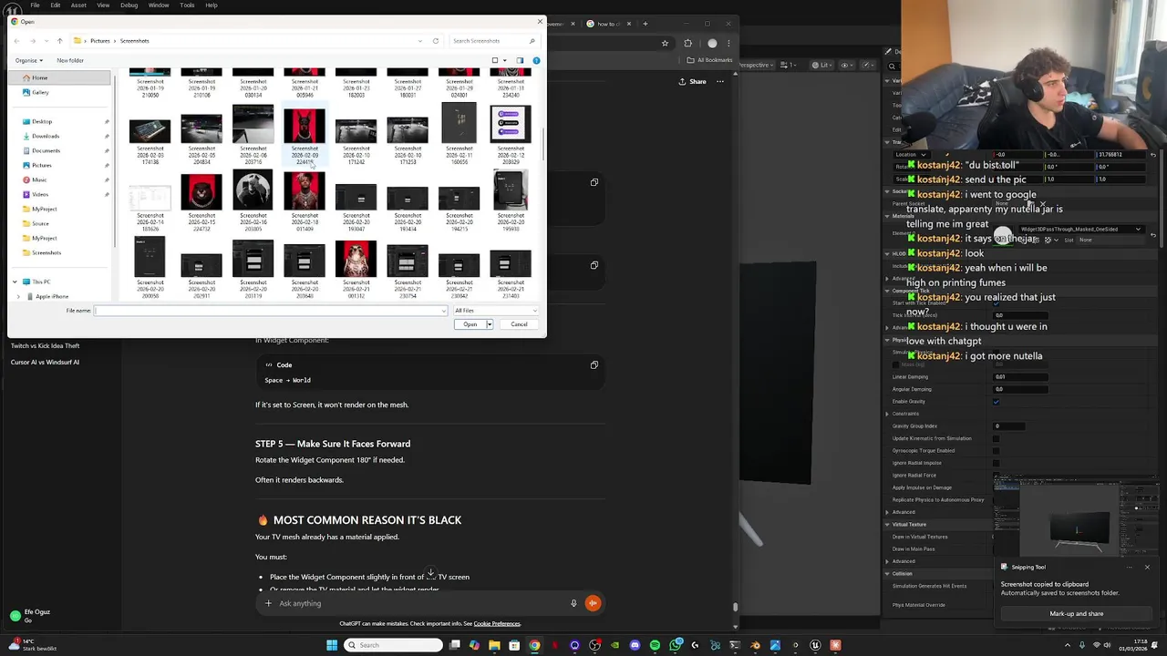Open Microsoft Store from the taskbar
The width and height of the screenshot is (1167, 656).
click(x=514, y=645)
